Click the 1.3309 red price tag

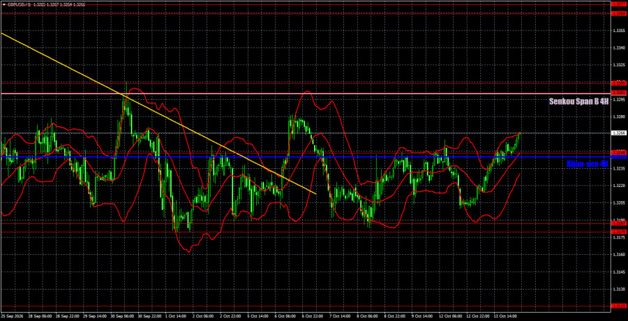[619, 83]
